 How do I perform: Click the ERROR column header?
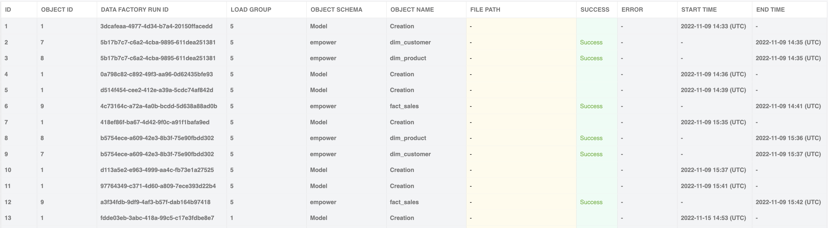(x=632, y=10)
